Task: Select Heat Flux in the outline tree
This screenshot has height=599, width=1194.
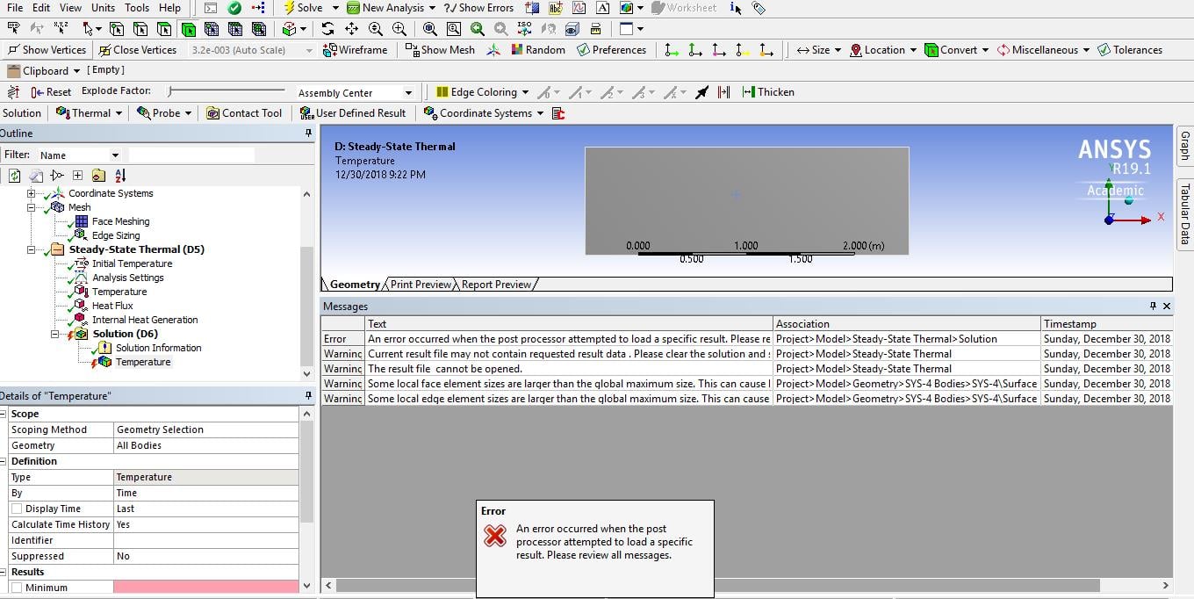Action: coord(112,306)
